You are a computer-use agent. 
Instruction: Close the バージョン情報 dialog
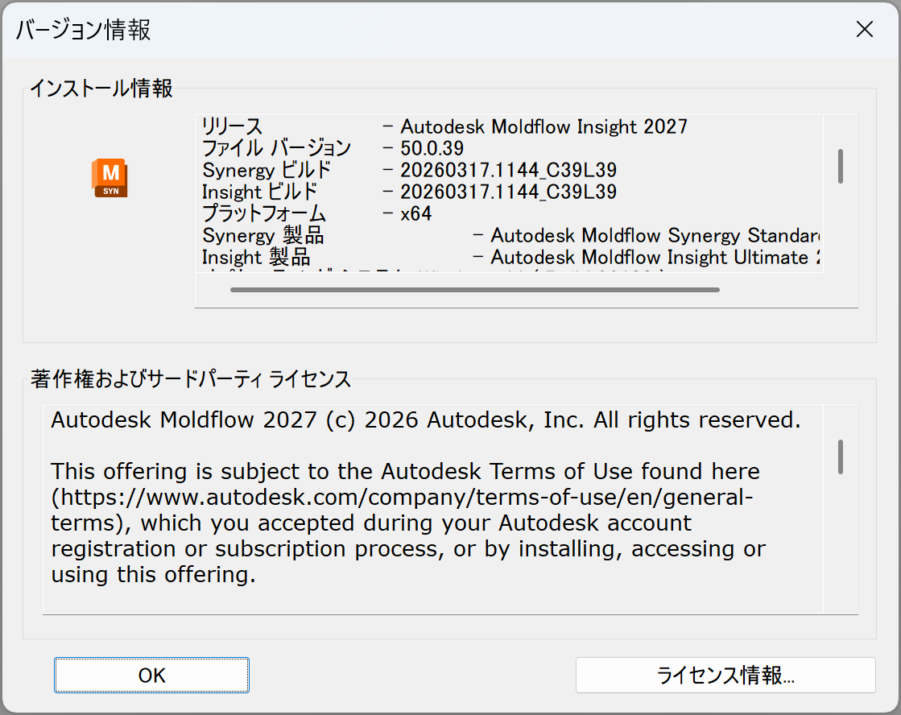click(864, 29)
